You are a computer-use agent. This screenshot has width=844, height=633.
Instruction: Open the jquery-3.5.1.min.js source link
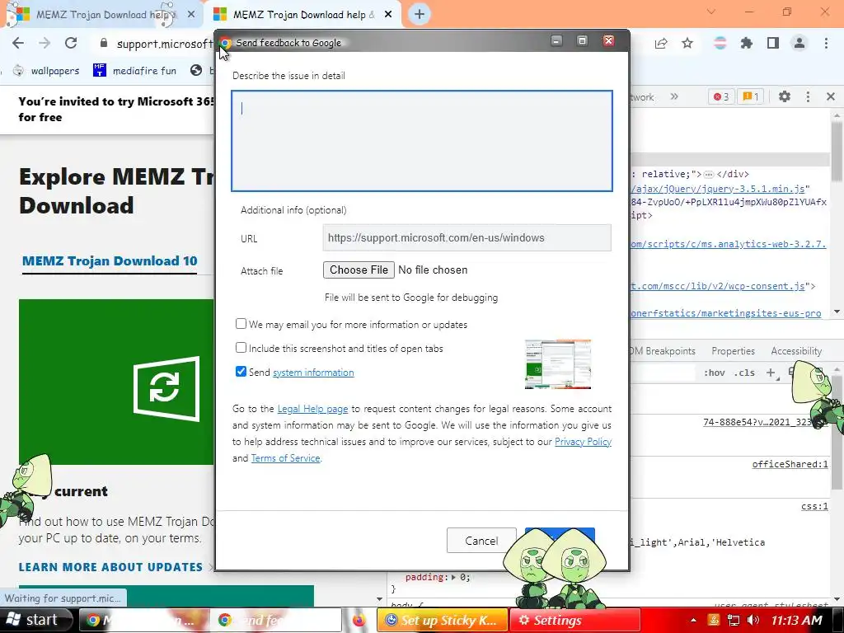click(x=719, y=189)
